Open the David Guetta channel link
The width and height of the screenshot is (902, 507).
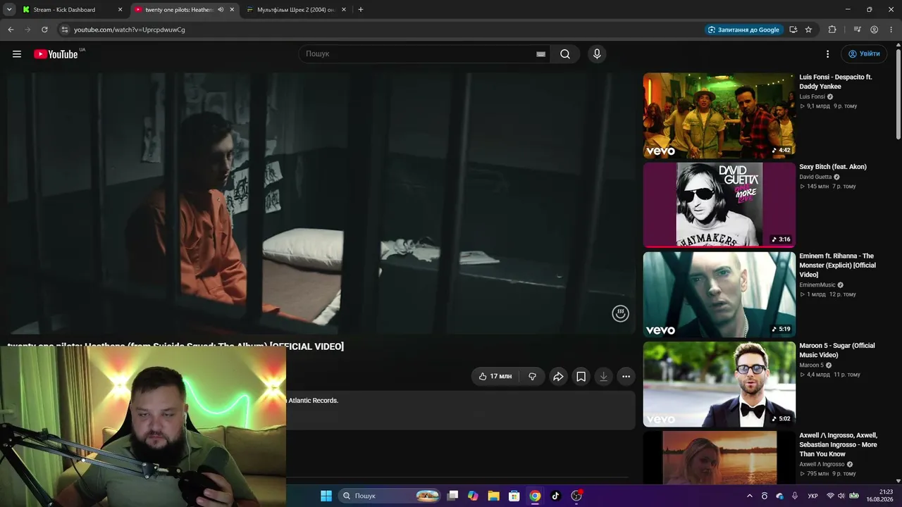pyautogui.click(x=815, y=177)
